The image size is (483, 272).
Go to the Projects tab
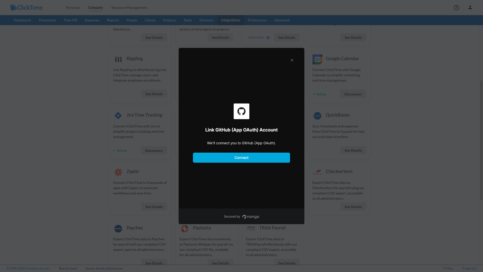pos(170,20)
